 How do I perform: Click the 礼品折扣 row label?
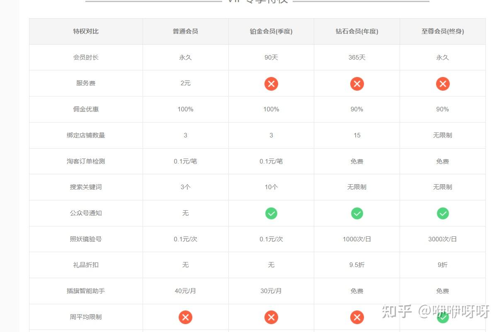[x=86, y=265]
